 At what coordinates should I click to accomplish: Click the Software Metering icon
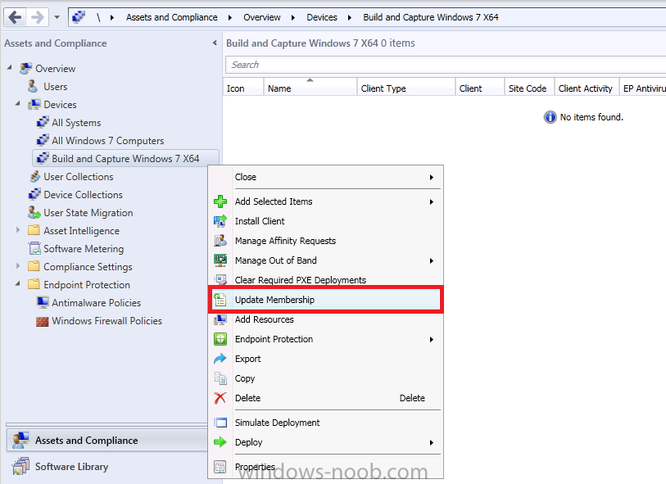(x=34, y=248)
